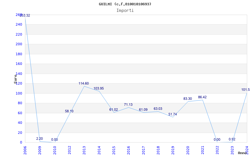Click the 2015 x-axis label
Screen dimensions: 250x156
tap(114, 150)
